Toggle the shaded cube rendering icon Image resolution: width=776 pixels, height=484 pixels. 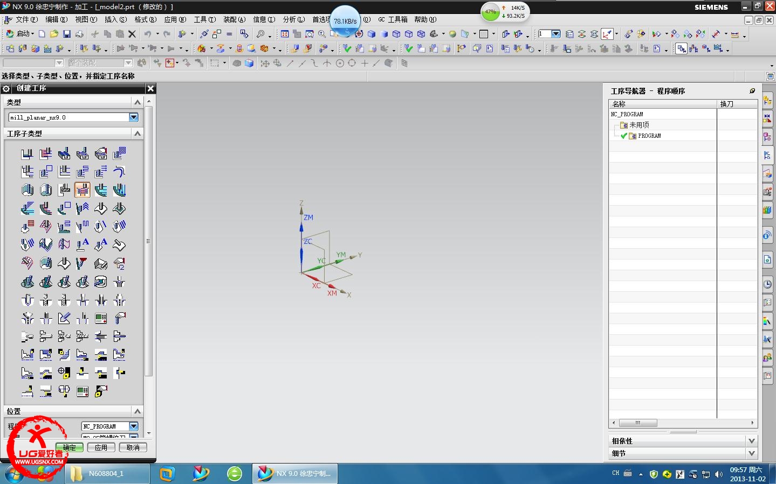coord(249,63)
